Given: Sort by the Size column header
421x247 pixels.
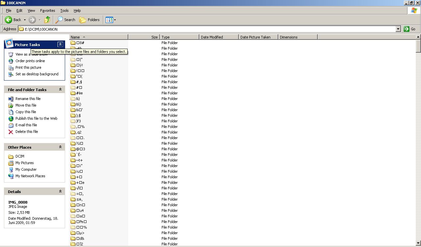Looking at the screenshot, I should (144, 37).
